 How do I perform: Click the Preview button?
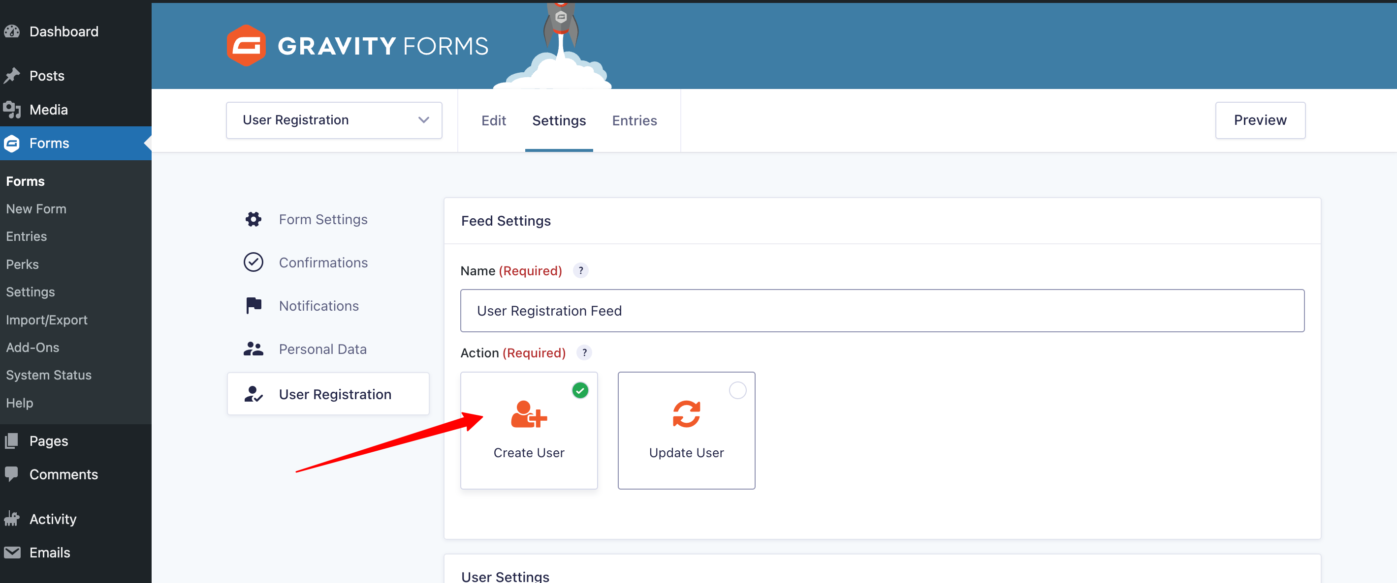1260,120
